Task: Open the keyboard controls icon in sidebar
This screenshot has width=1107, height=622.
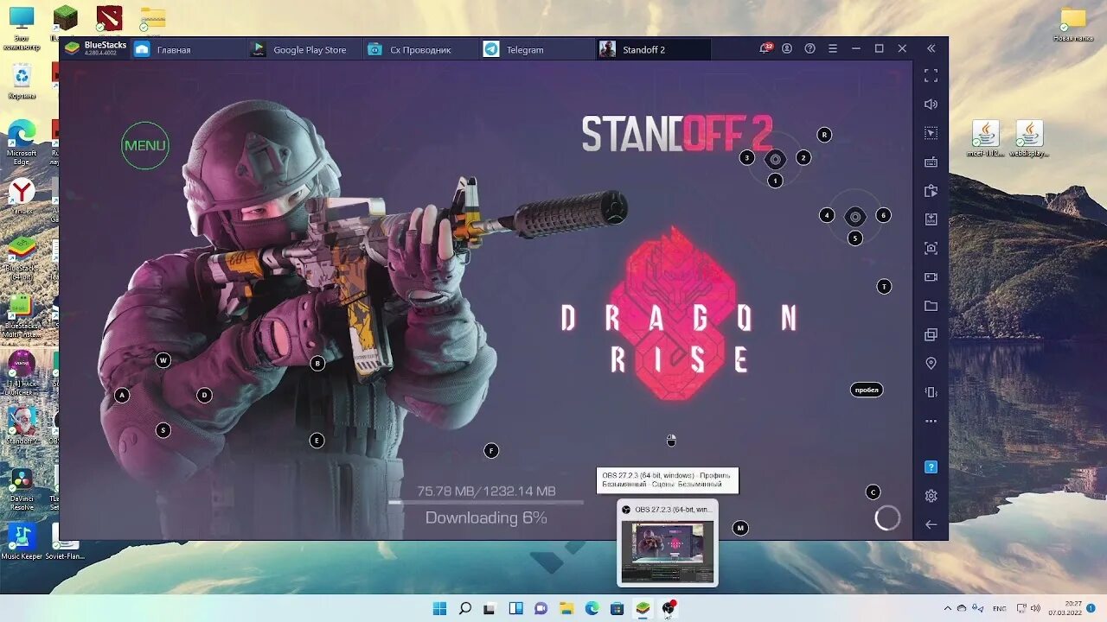Action: (x=931, y=162)
